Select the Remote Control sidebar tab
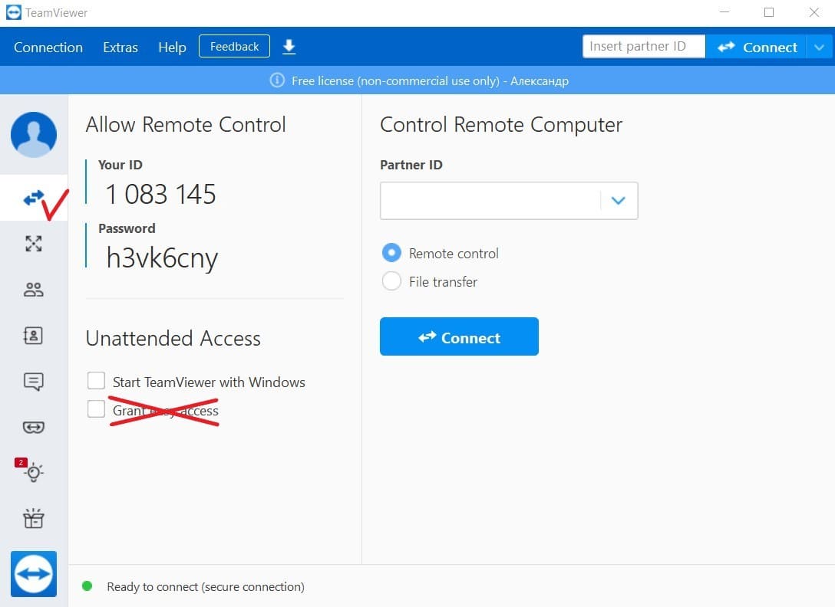 (x=34, y=198)
